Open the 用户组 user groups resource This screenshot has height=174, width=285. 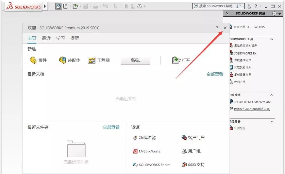coord(191,151)
